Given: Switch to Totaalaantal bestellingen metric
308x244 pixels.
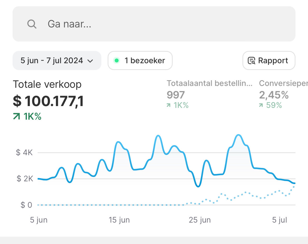Looking at the screenshot, I should pos(210,83).
